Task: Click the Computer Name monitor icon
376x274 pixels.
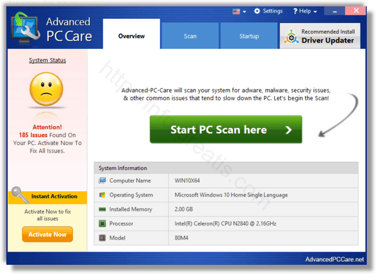Action: (x=102, y=180)
